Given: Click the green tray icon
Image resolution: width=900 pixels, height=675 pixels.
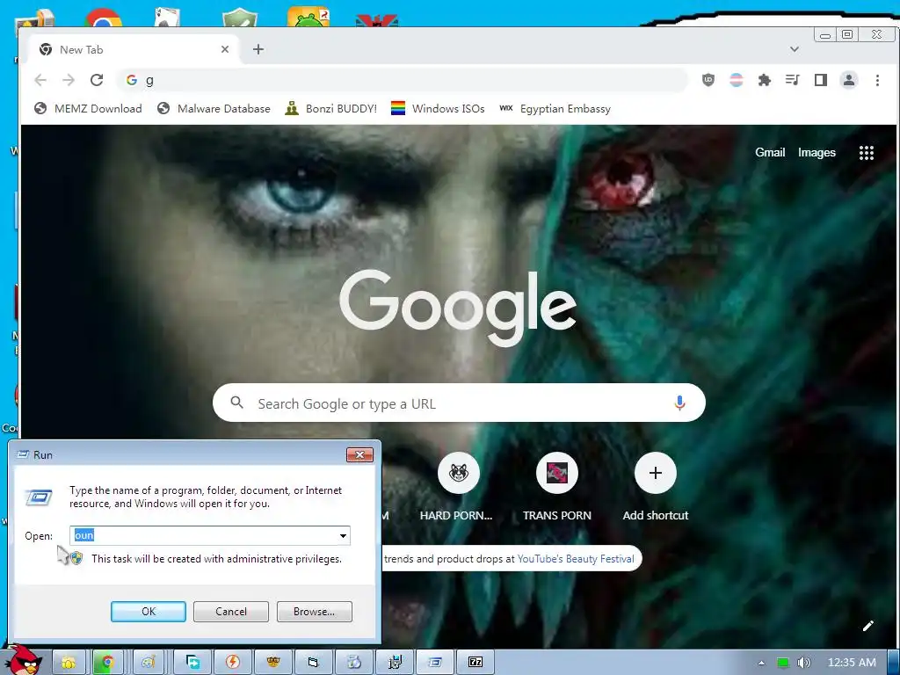Looking at the screenshot, I should click(x=783, y=663).
